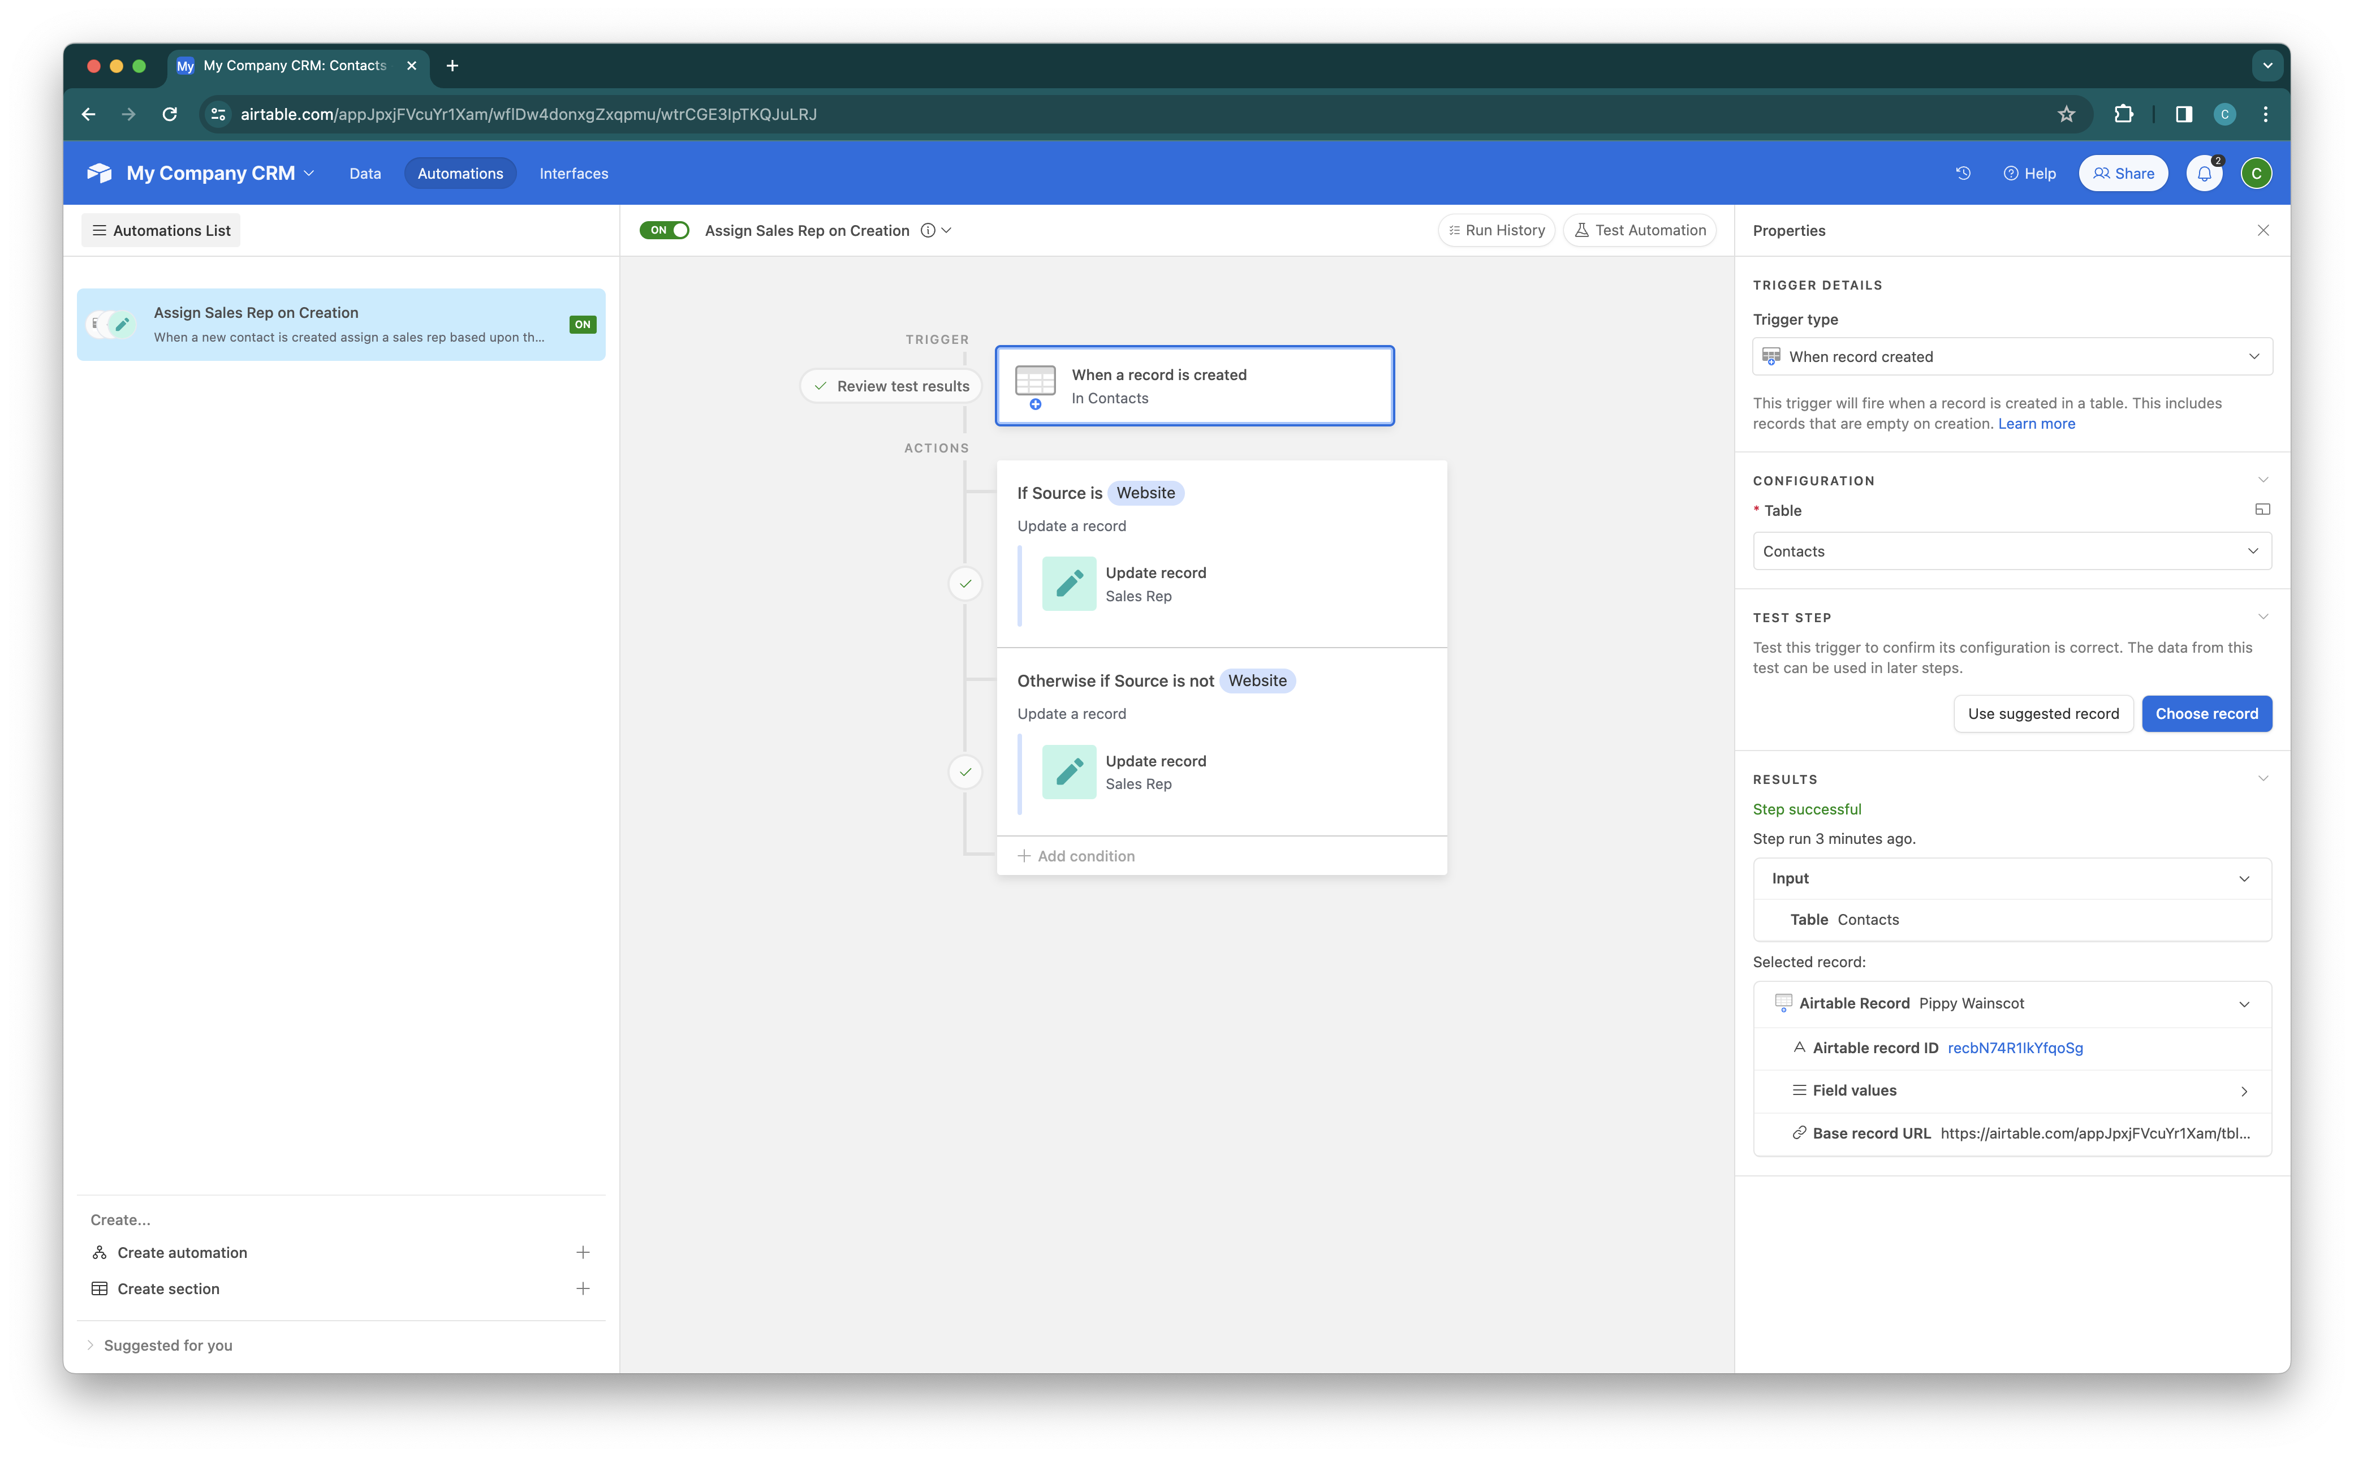The height and width of the screenshot is (1457, 2354).
Task: Click the Choose record button
Action: [x=2206, y=713]
